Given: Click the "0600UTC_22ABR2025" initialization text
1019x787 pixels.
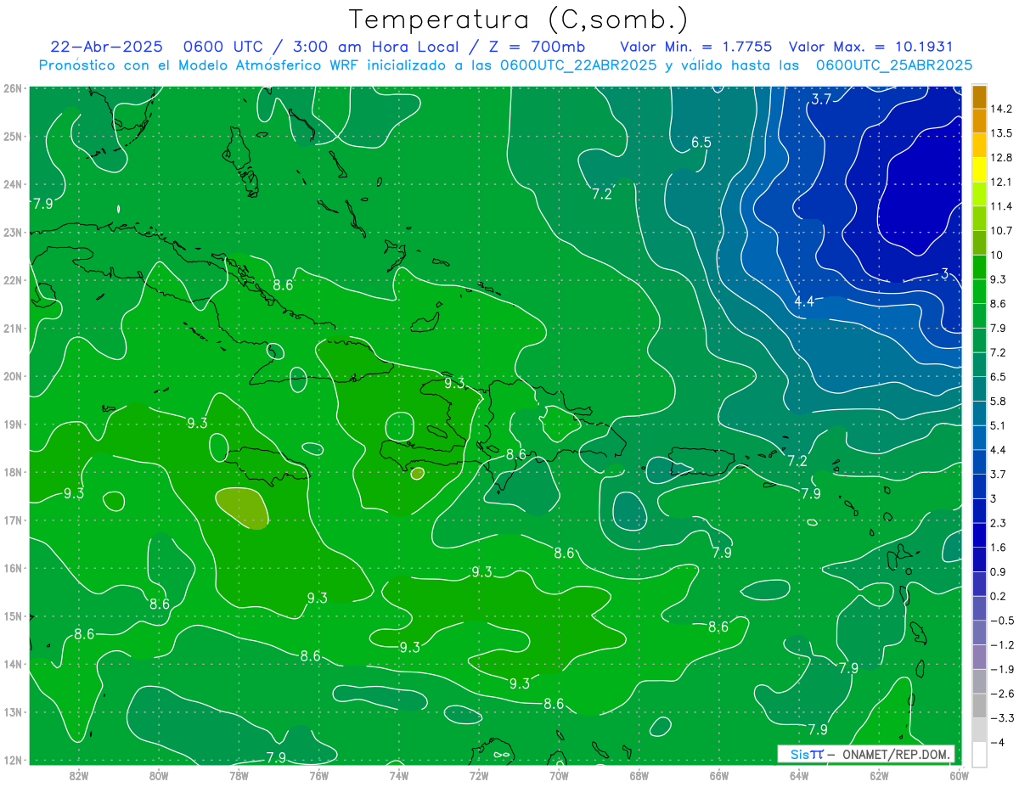Looking at the screenshot, I should 577,65.
